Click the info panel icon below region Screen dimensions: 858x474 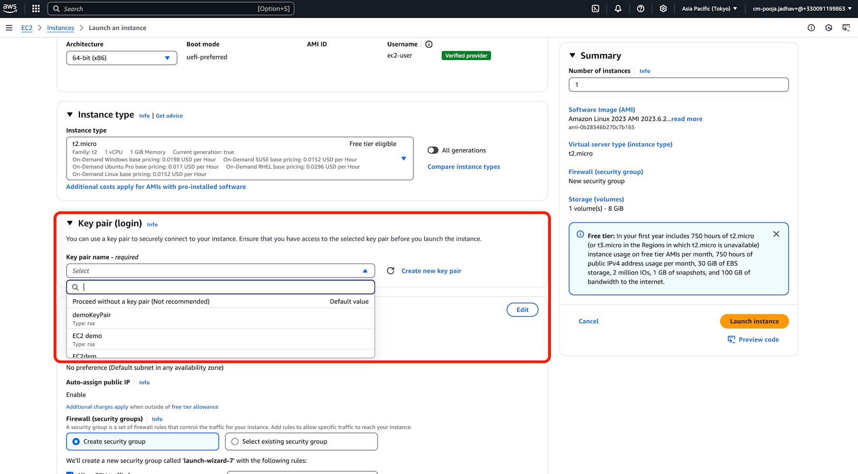[x=811, y=28]
